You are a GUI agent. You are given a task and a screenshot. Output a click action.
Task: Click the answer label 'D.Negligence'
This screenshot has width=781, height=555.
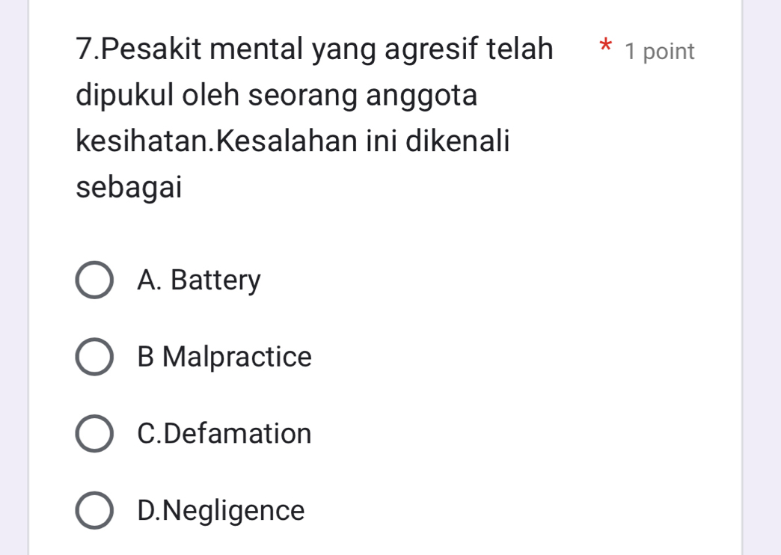click(221, 512)
